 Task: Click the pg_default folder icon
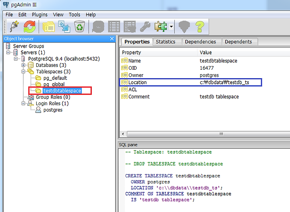[38, 78]
